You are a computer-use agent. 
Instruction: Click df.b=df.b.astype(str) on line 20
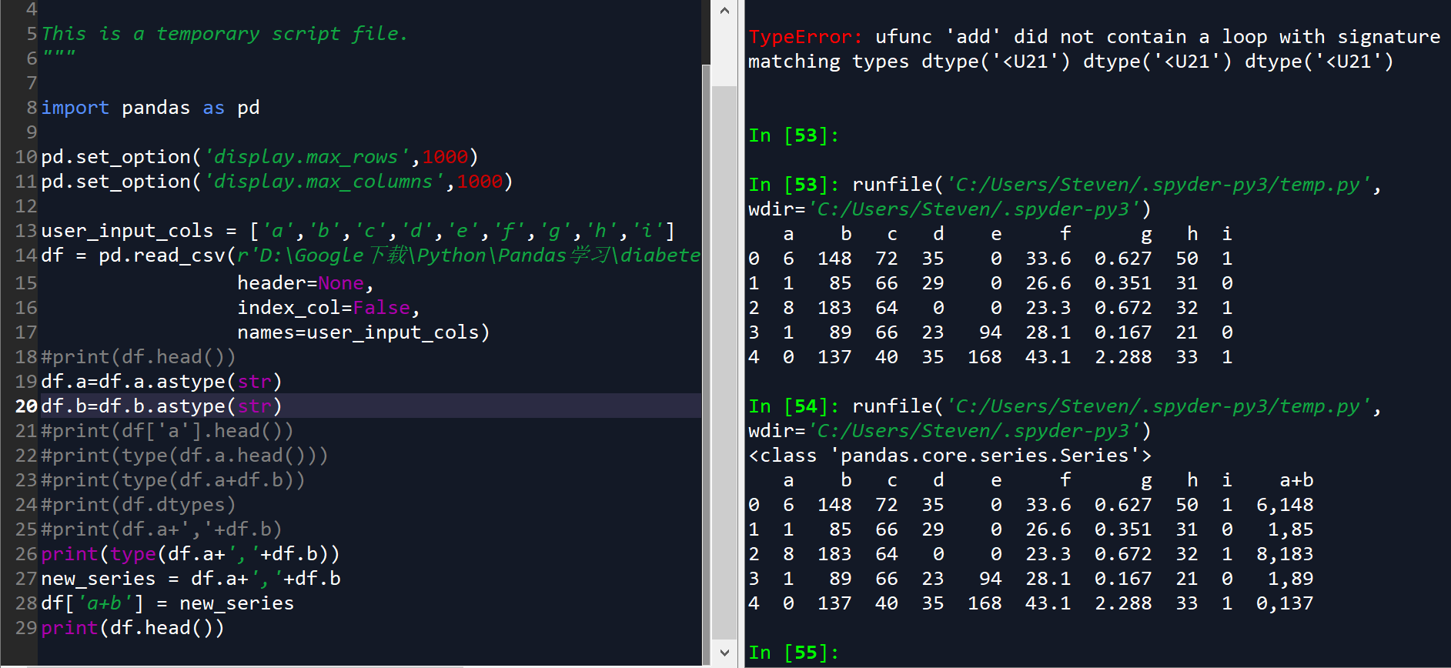162,406
